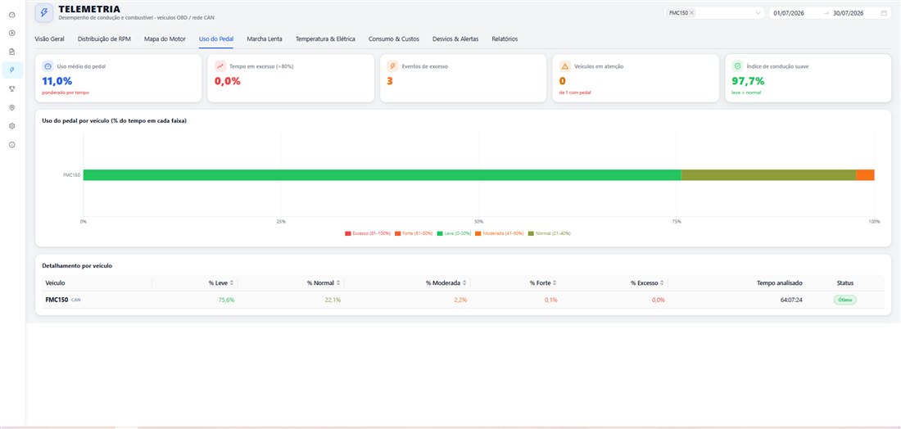901x429 pixels.
Task: Click the Ótimo status badge for FMC150
Action: [844, 300]
